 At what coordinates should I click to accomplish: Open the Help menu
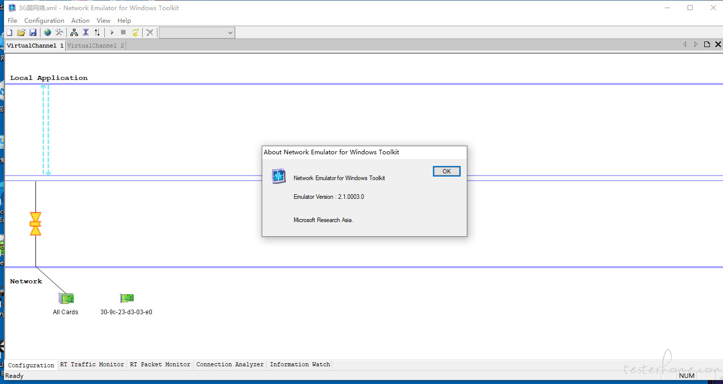coord(124,21)
